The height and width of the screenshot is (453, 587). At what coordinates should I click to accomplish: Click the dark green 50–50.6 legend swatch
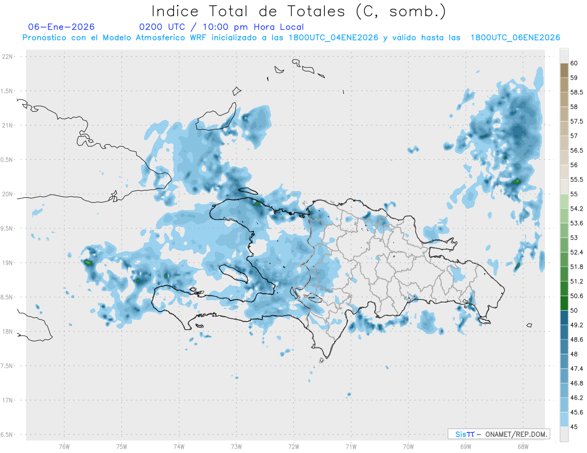564,303
